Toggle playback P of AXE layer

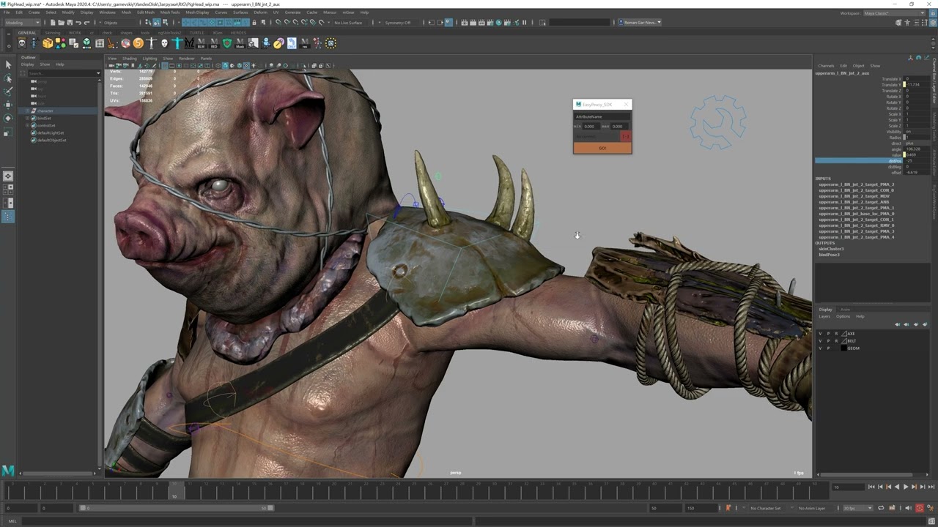coord(828,334)
